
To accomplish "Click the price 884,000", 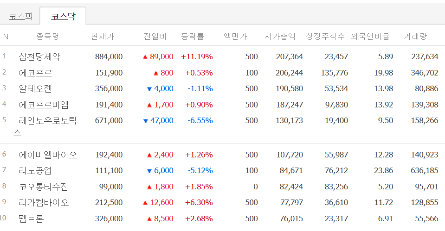I will click(x=109, y=56).
